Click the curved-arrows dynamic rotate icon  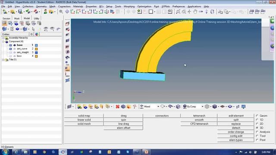pyautogui.click(x=212, y=12)
